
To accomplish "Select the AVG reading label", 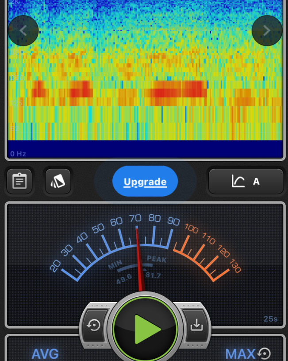I will click(x=45, y=354).
